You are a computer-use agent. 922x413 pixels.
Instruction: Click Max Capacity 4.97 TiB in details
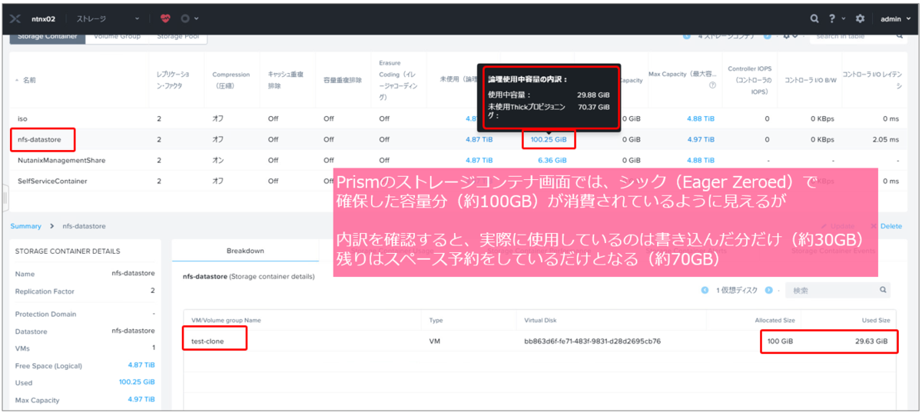[141, 400]
